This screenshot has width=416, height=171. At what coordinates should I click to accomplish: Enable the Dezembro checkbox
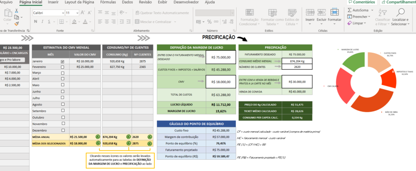[x=62, y=130]
